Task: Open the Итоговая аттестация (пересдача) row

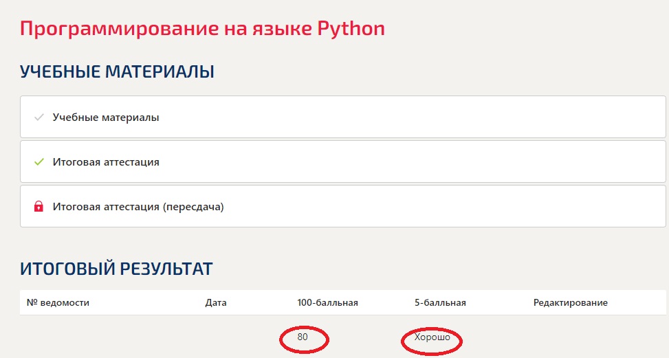Action: click(342, 206)
